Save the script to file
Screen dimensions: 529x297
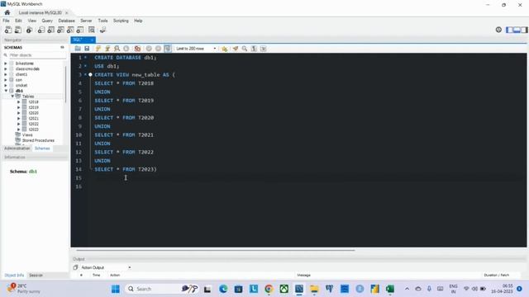coord(87,49)
